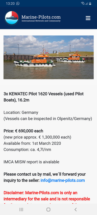Screen dimensions: 97x215
Task: Tap the 13:20 clock in status bar
Action: click(10, 3)
